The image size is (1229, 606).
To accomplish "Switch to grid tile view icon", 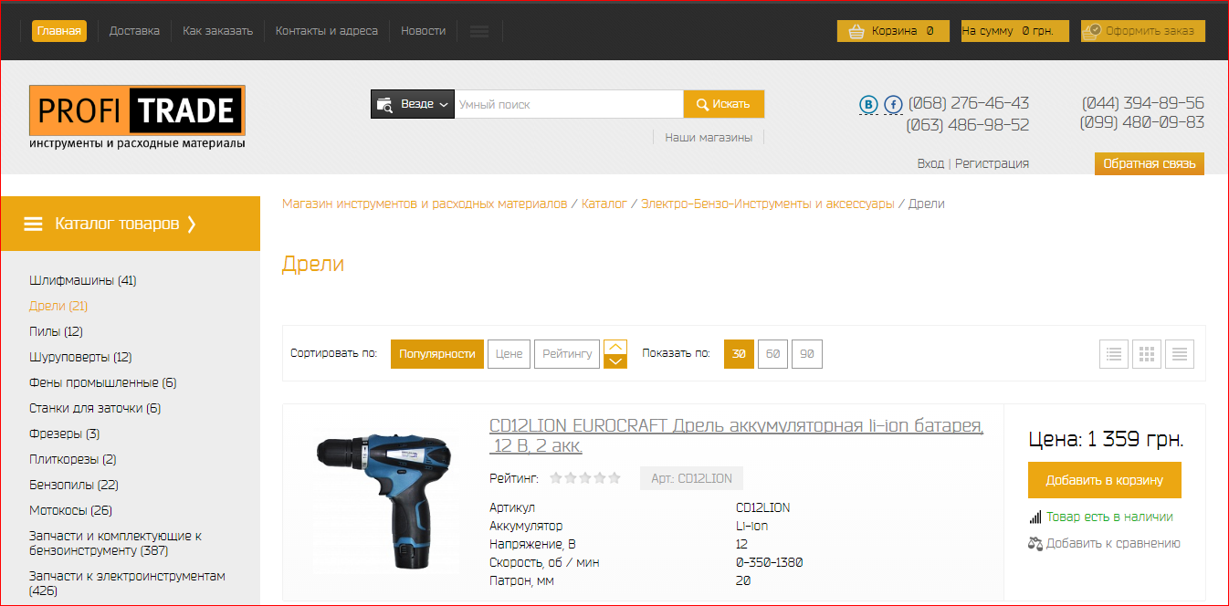I will click(1147, 354).
